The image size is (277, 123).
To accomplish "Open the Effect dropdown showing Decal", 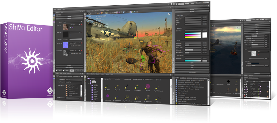I will (x=73, y=22).
